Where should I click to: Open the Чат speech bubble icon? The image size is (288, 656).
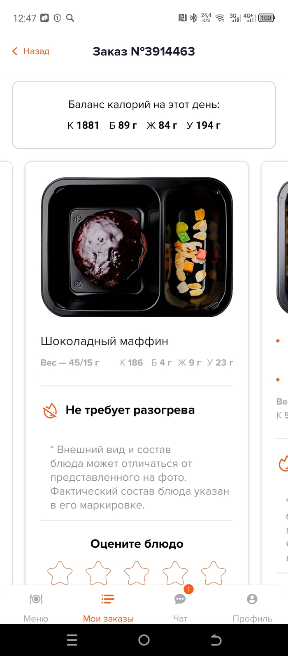(180, 599)
